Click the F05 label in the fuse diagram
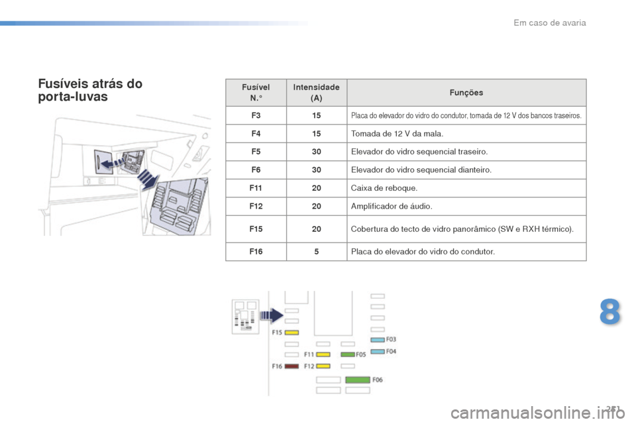The image size is (636, 424). coord(361,354)
